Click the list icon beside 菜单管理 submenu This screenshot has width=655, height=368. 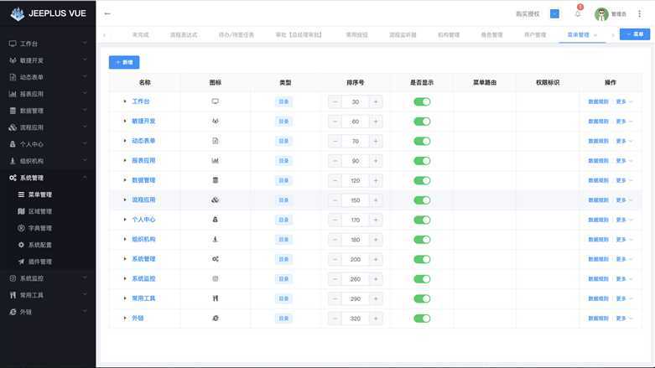21,194
